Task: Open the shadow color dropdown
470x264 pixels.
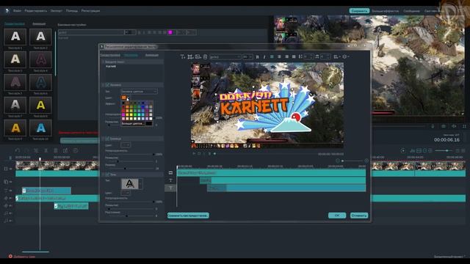Action: click(x=126, y=193)
